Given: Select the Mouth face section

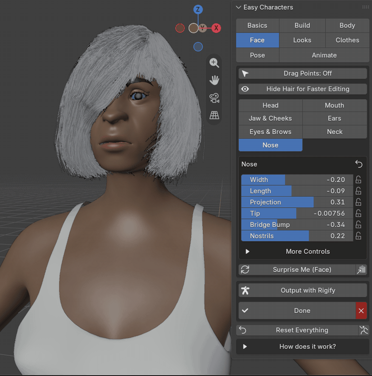Looking at the screenshot, I should (334, 105).
